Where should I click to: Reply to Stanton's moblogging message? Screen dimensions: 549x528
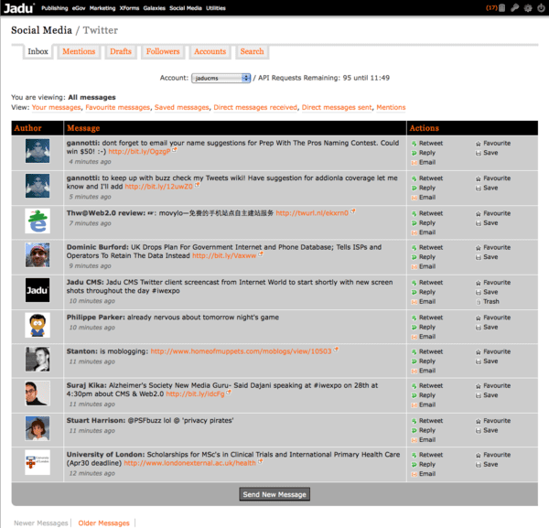[423, 361]
